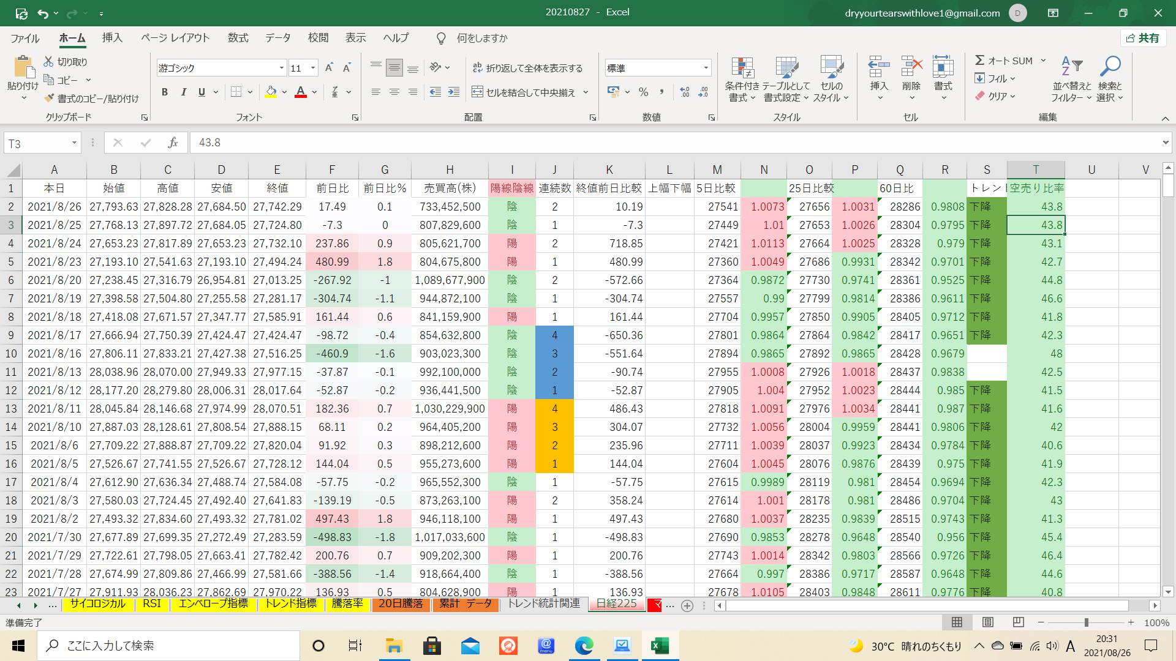This screenshot has height=661, width=1176.
Task: Click the Fill Color bucket icon
Action: (x=271, y=92)
